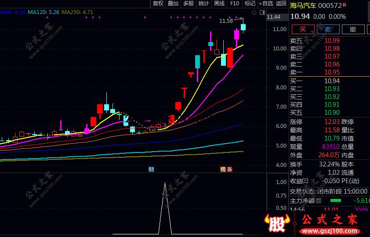Open the 主力净额 detail list icon
370x237 pixels.
click(319, 201)
